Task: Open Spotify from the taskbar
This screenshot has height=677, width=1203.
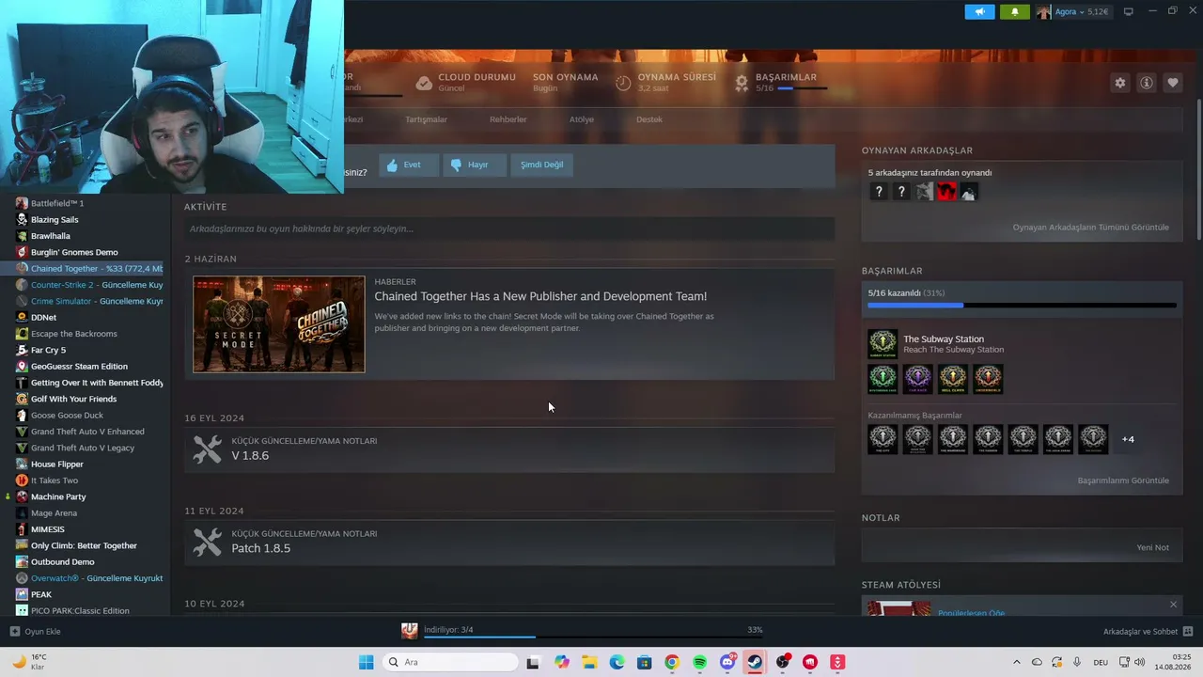Action: pos(699,662)
